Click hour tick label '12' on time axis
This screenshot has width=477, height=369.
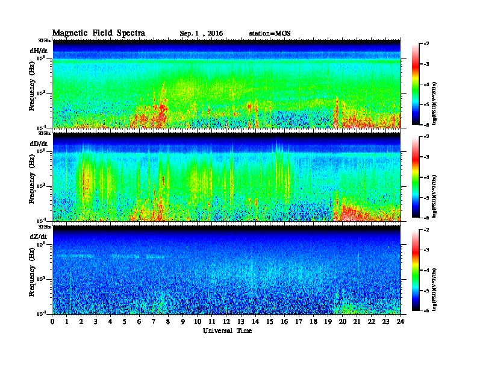tap(226, 321)
